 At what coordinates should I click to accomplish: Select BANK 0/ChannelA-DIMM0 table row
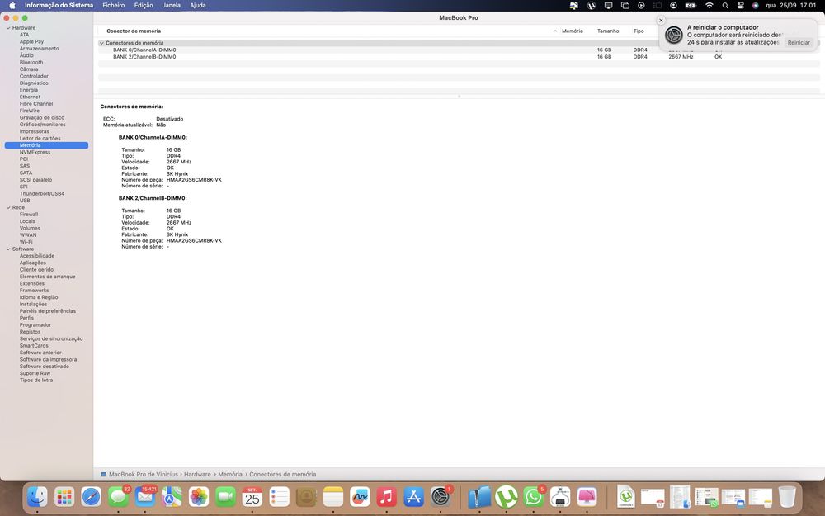[x=459, y=50]
